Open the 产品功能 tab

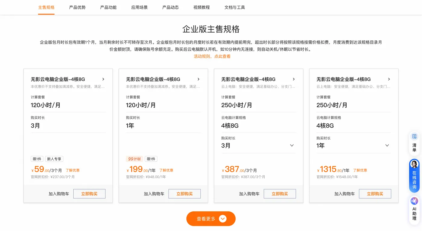click(x=109, y=7)
